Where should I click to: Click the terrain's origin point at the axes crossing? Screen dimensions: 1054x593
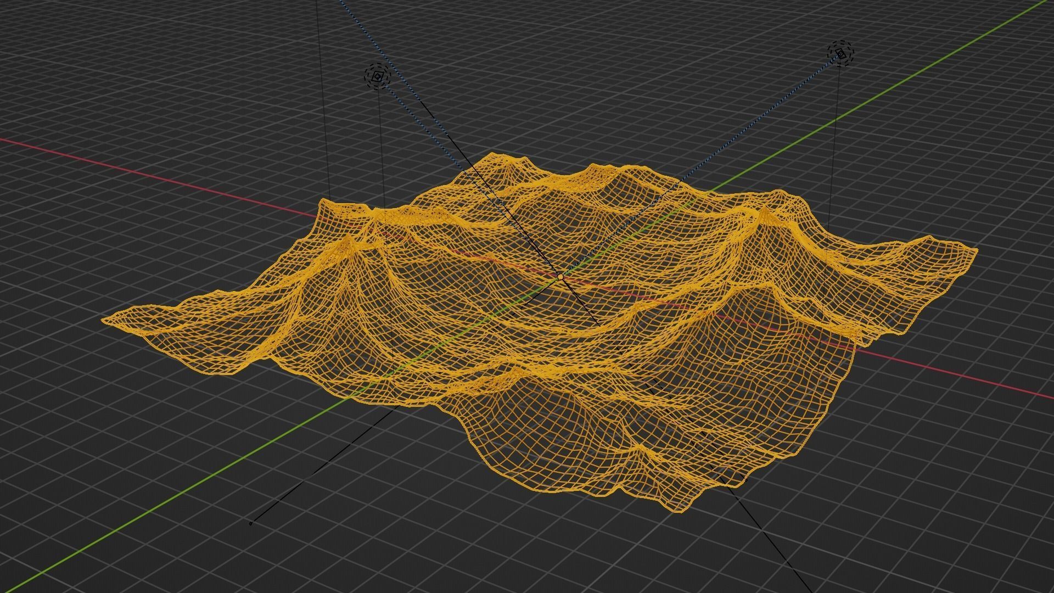pos(560,278)
